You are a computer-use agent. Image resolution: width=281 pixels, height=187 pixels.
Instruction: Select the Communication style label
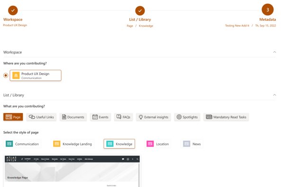tap(27, 144)
